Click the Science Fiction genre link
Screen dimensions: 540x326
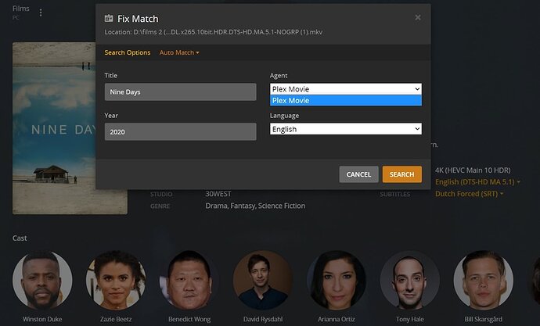click(x=282, y=206)
